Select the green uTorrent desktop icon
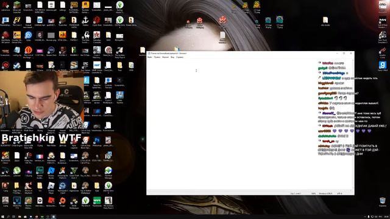The width and height of the screenshot is (390, 219). (x=17, y=172)
